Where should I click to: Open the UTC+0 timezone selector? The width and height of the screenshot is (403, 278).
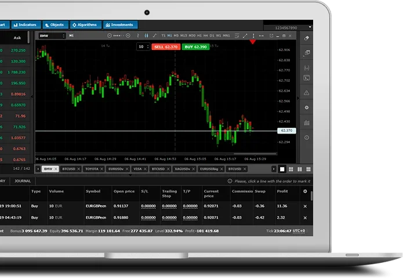[299, 231]
